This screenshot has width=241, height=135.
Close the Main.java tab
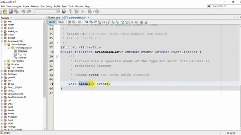tap(63, 18)
